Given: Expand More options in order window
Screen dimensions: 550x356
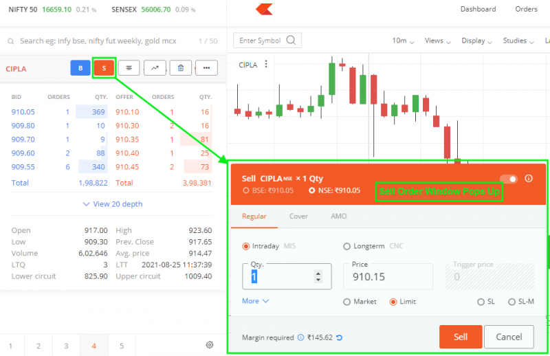Looking at the screenshot, I should click(x=255, y=301).
